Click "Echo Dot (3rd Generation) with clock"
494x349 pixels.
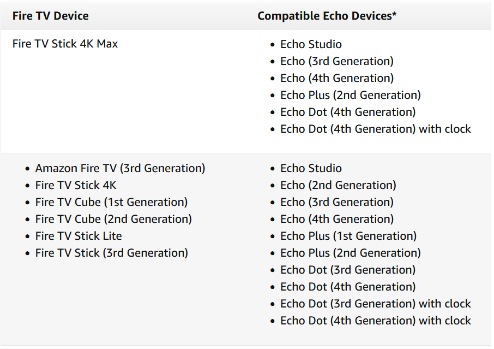point(376,304)
